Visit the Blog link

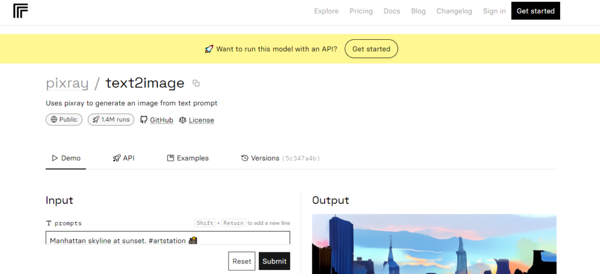click(418, 11)
